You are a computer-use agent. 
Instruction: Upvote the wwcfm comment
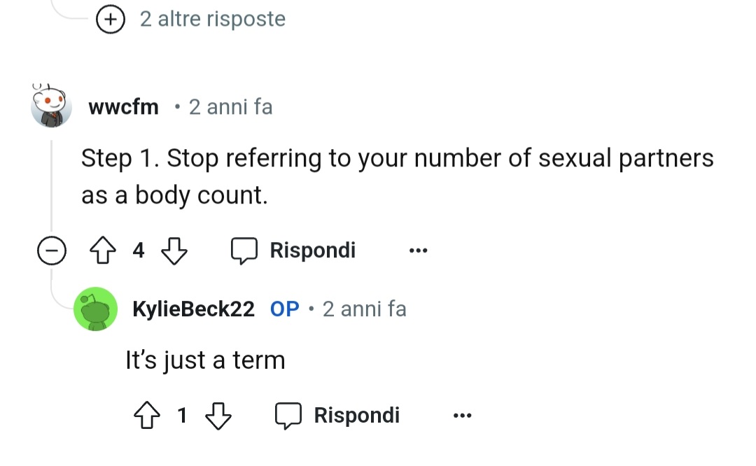[102, 250]
